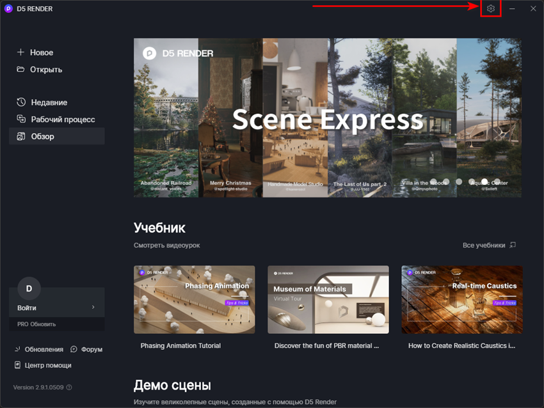Click the "Merry Christmas" banner caption
This screenshot has width=544, height=408.
tap(230, 183)
